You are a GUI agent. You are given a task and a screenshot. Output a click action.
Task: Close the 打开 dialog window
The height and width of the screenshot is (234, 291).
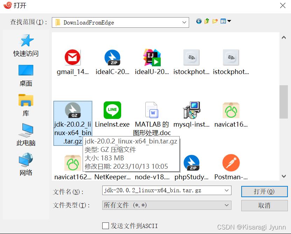(x=283, y=6)
